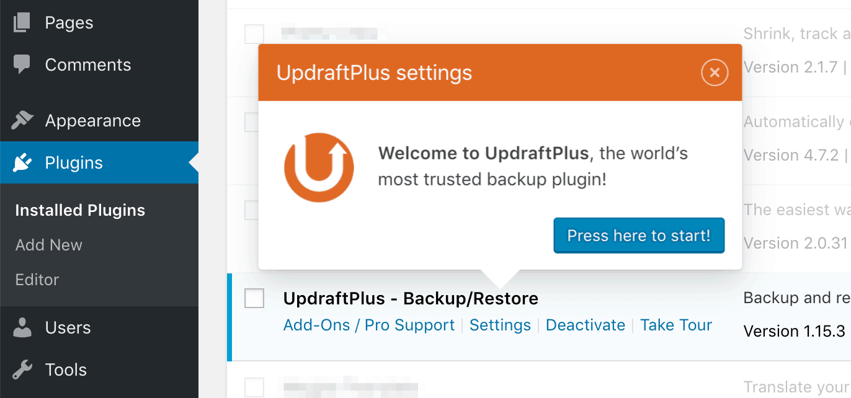851x398 pixels.
Task: Open the plugin Editor submenu item
Action: click(37, 280)
